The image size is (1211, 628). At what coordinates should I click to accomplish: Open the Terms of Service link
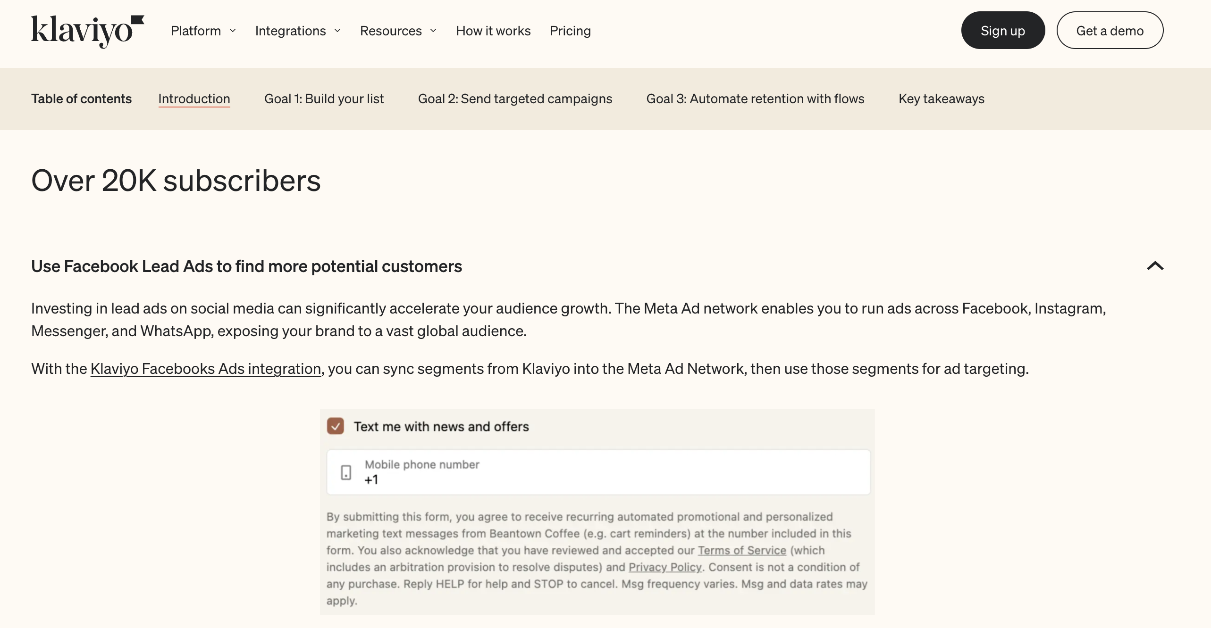coord(742,550)
